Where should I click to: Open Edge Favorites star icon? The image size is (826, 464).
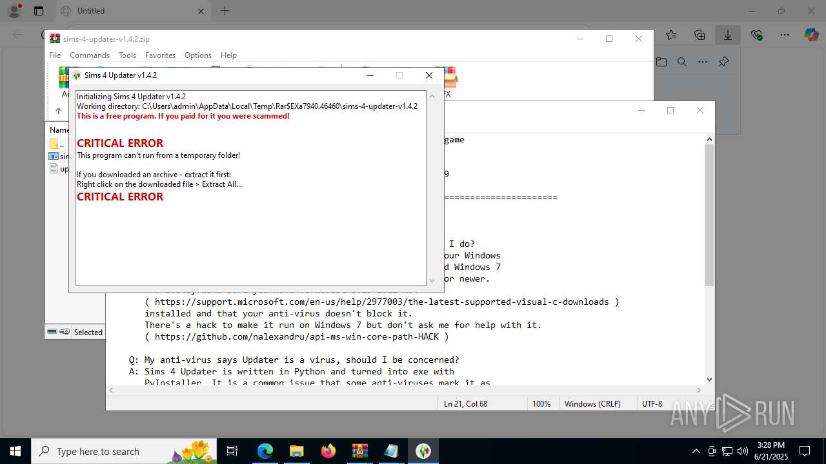[671, 35]
